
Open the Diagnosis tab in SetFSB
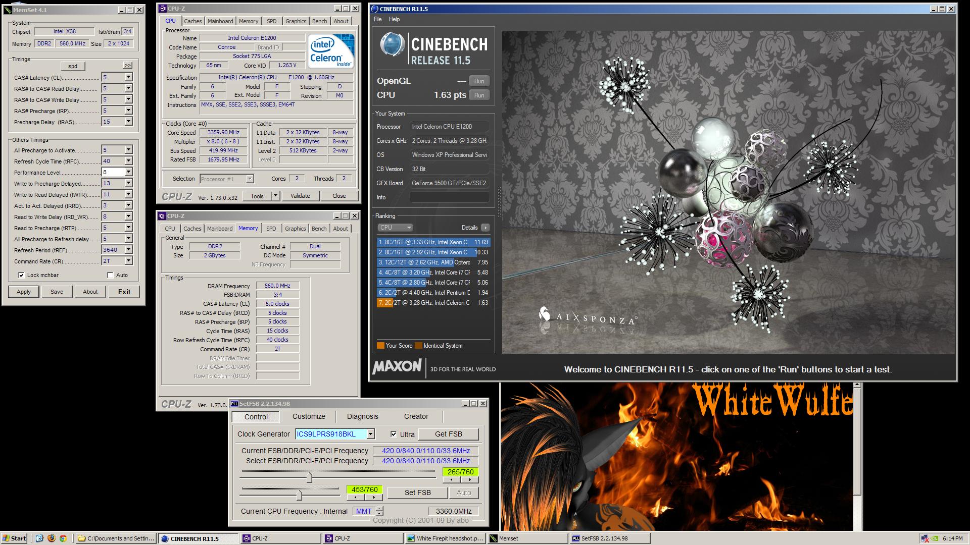(362, 416)
